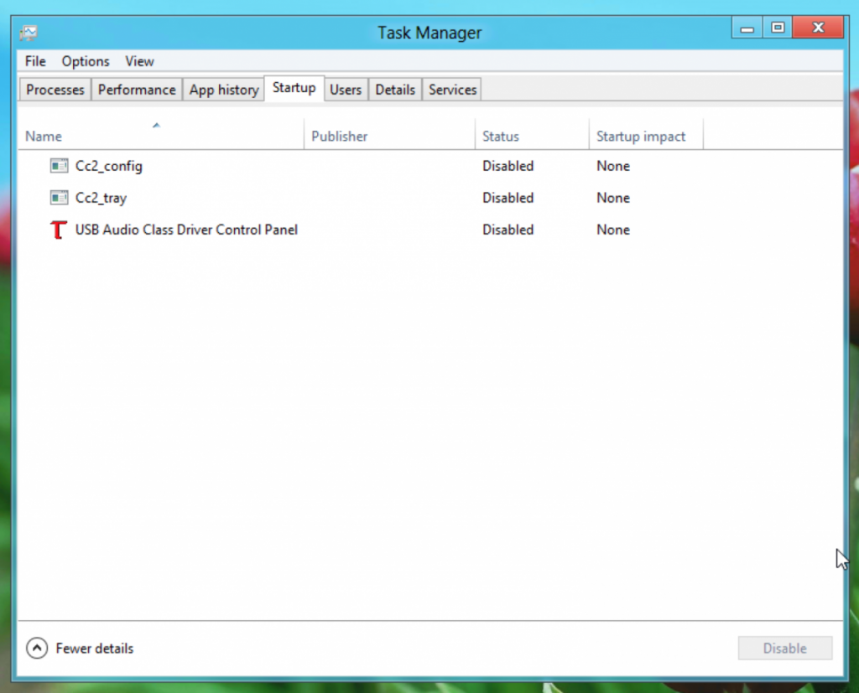Screen dimensions: 859x693
Task: Click the Cc2_config program icon
Action: click(59, 166)
